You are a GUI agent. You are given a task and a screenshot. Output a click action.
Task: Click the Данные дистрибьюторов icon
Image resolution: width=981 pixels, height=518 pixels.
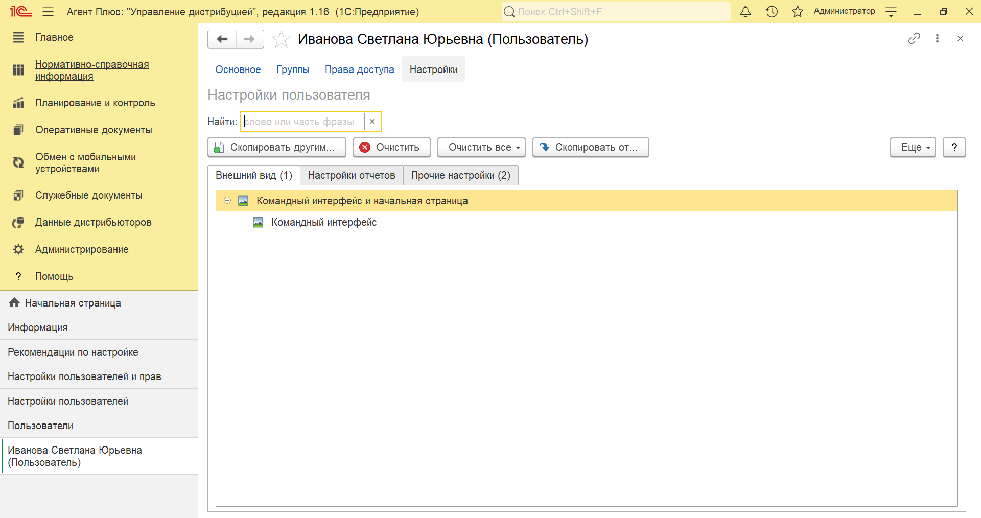[18, 222]
